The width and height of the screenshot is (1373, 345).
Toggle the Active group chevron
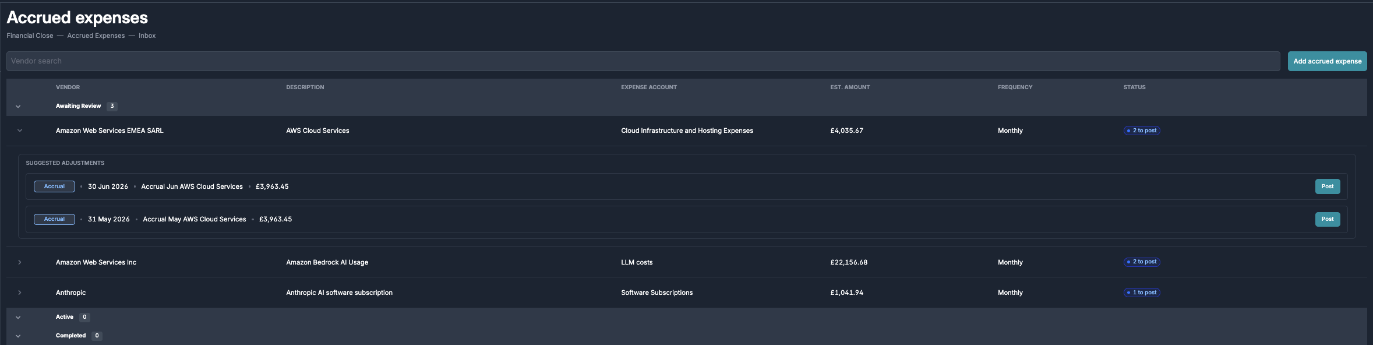[18, 318]
